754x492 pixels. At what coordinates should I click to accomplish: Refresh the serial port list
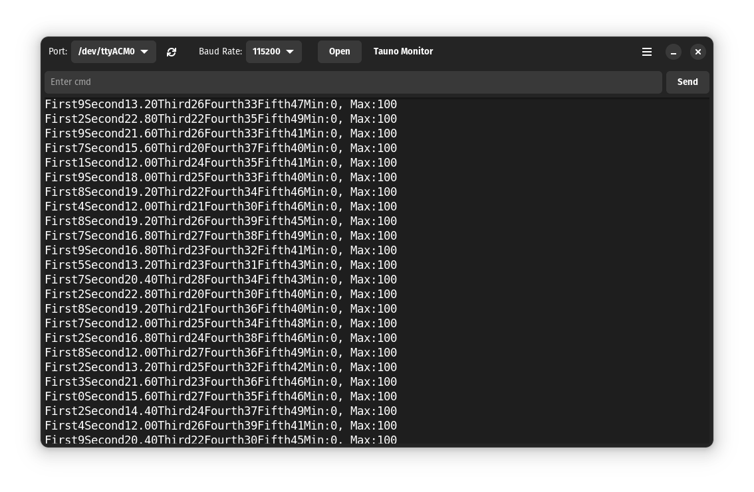pyautogui.click(x=172, y=52)
